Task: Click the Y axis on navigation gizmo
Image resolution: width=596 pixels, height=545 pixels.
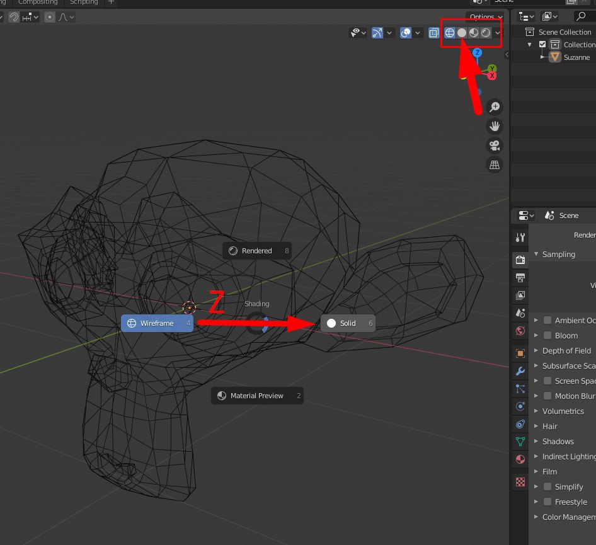Action: pyautogui.click(x=492, y=69)
